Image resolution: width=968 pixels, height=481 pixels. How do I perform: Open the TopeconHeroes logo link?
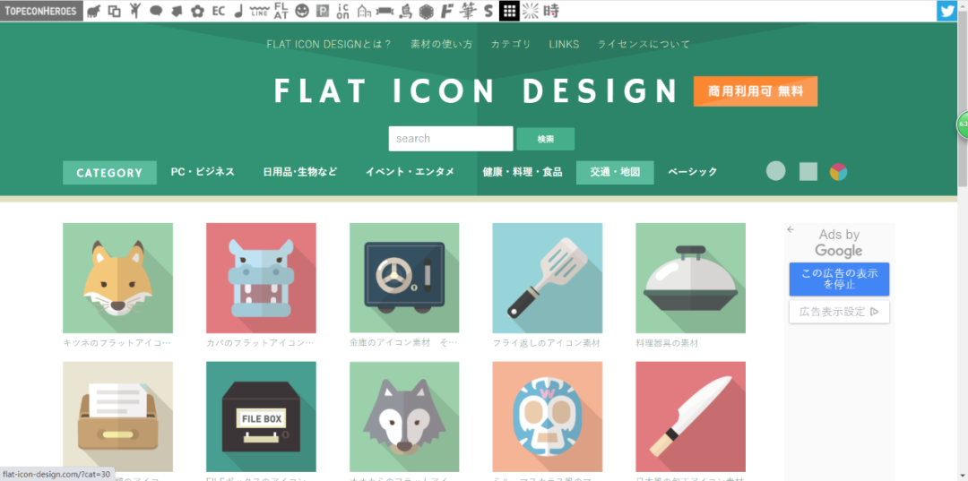click(41, 11)
